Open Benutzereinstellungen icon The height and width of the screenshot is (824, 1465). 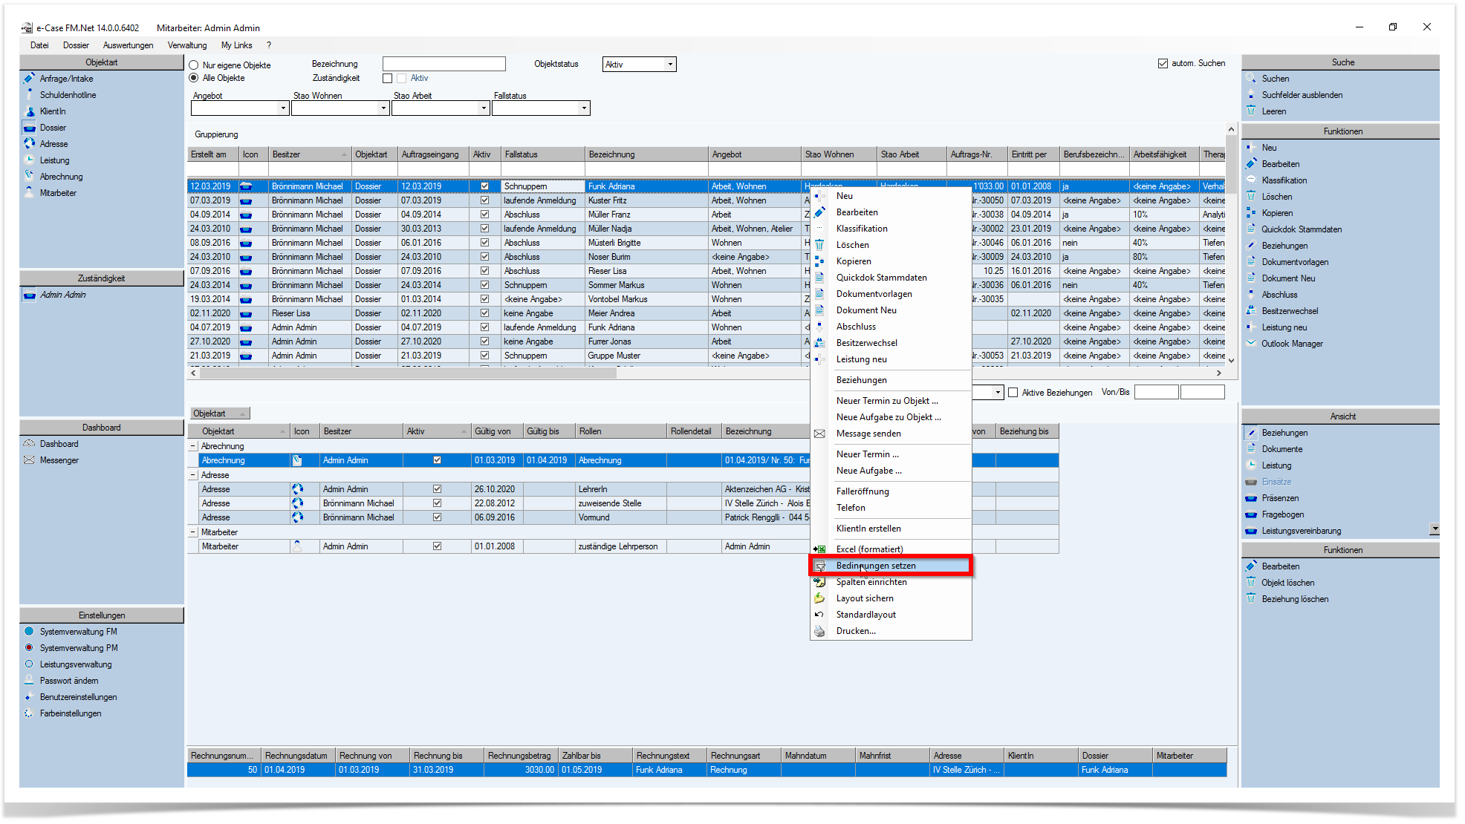click(x=29, y=696)
